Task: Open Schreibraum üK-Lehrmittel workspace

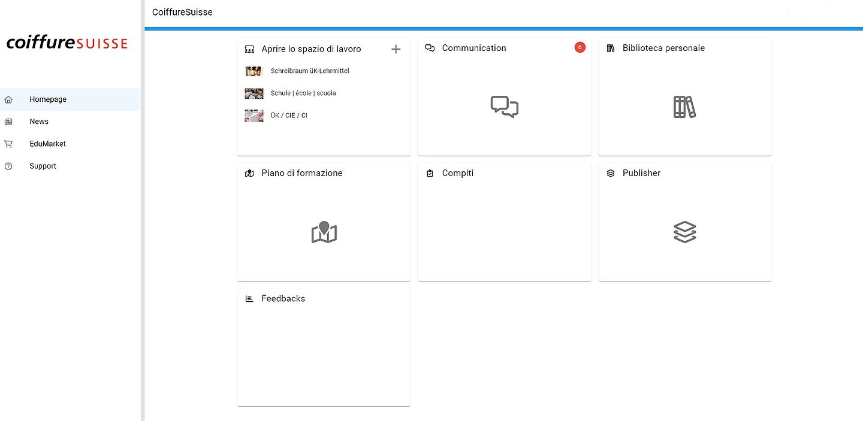Action: click(x=309, y=71)
